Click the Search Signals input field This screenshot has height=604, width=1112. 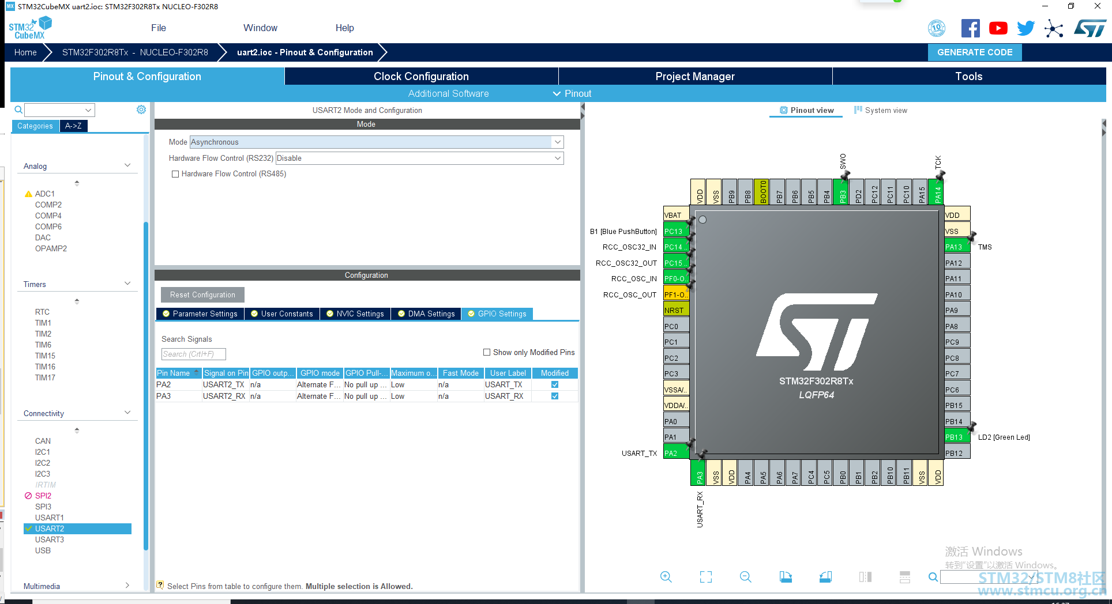[193, 354]
